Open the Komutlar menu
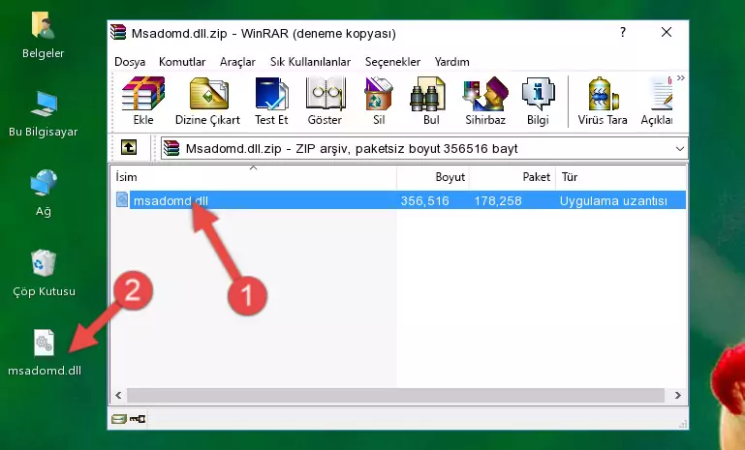The height and width of the screenshot is (450, 745). [x=182, y=62]
